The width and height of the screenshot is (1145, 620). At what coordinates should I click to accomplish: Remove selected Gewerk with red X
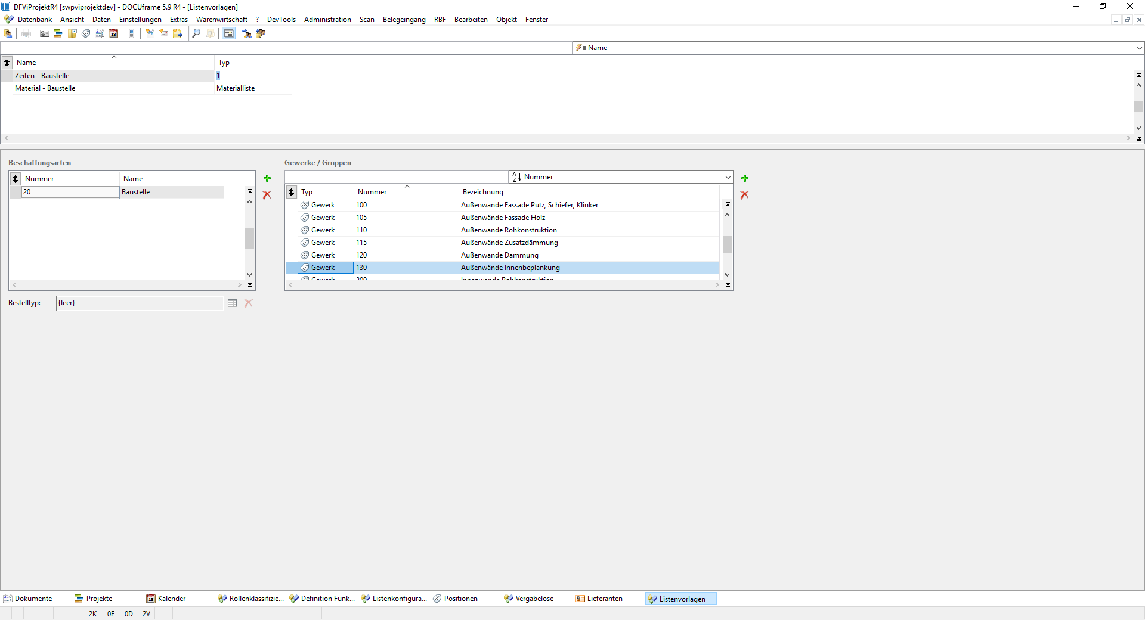pyautogui.click(x=745, y=195)
